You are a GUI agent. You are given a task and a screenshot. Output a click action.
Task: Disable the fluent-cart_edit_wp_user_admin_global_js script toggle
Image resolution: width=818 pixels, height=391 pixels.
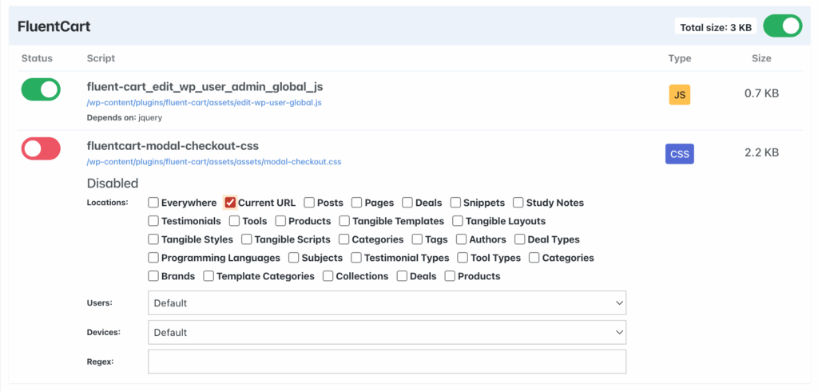pos(41,89)
